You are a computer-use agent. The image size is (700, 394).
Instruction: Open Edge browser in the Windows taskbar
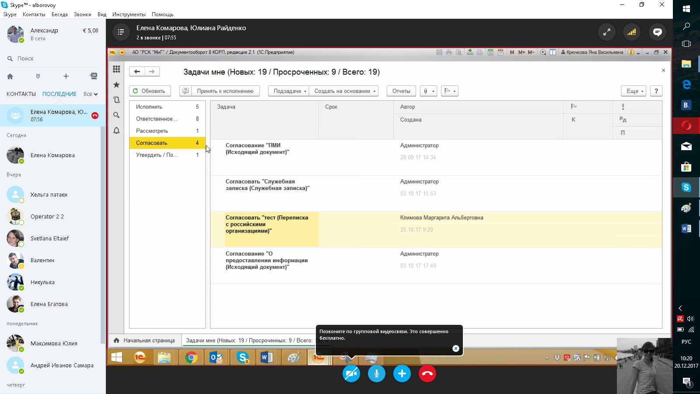[x=686, y=84]
